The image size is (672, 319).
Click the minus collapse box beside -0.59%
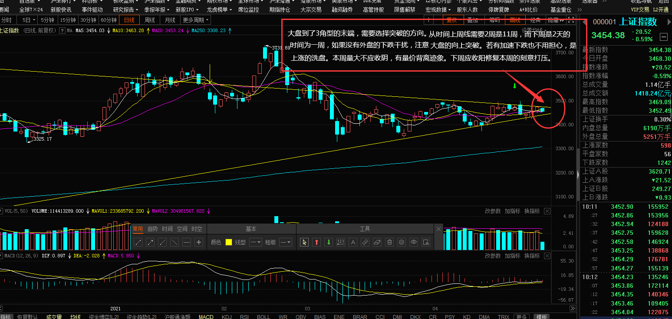pos(663,37)
